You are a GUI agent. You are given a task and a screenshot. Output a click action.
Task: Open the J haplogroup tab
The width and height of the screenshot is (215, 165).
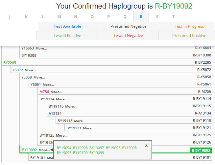[10, 17]
